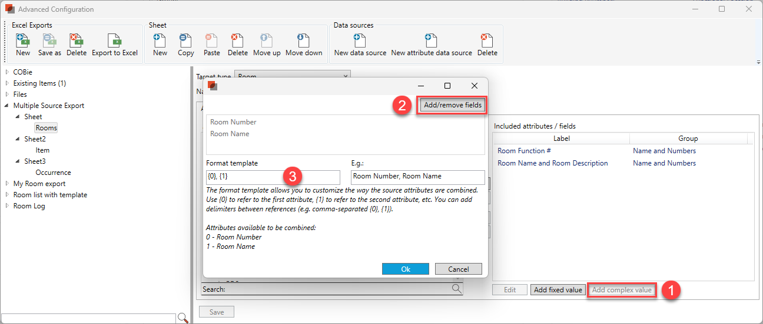Click the Move down sheet icon
Viewport: 763px width, 324px height.
(304, 41)
